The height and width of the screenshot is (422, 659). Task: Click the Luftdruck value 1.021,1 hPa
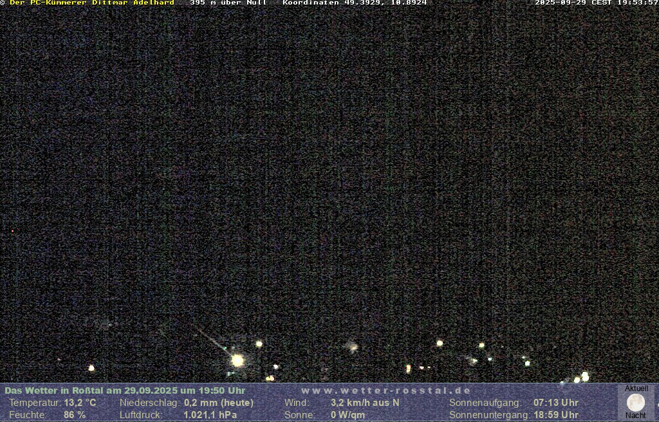click(x=210, y=415)
